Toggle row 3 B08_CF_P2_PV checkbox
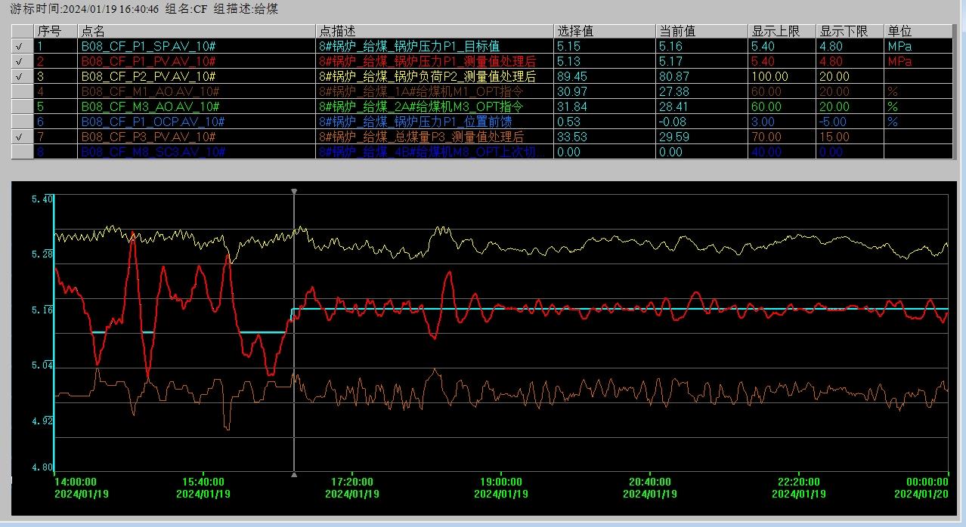 click(x=20, y=76)
